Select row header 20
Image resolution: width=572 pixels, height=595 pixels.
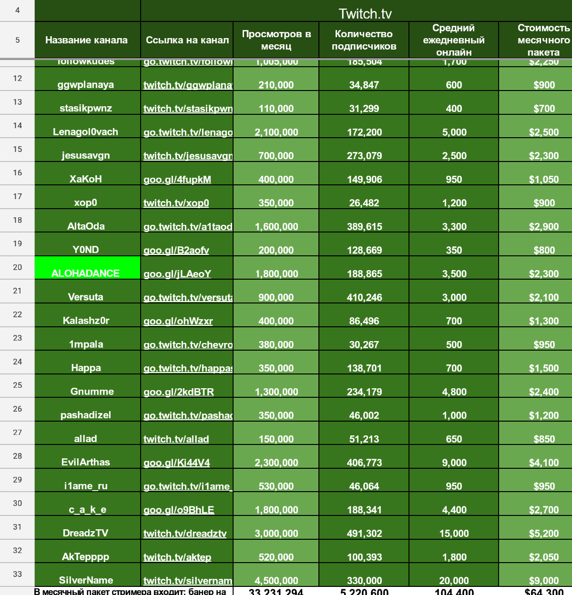[17, 268]
